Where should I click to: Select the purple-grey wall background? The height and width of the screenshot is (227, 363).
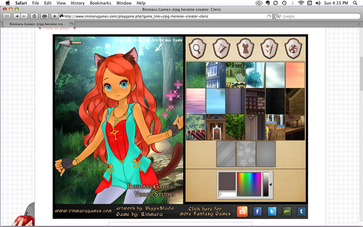click(235, 101)
